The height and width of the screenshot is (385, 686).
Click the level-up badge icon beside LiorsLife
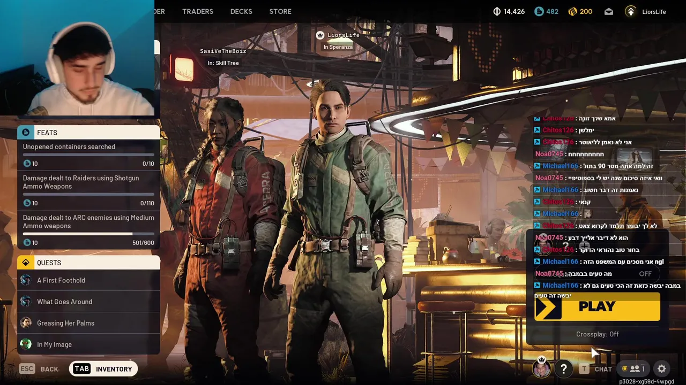pyautogui.click(x=631, y=11)
